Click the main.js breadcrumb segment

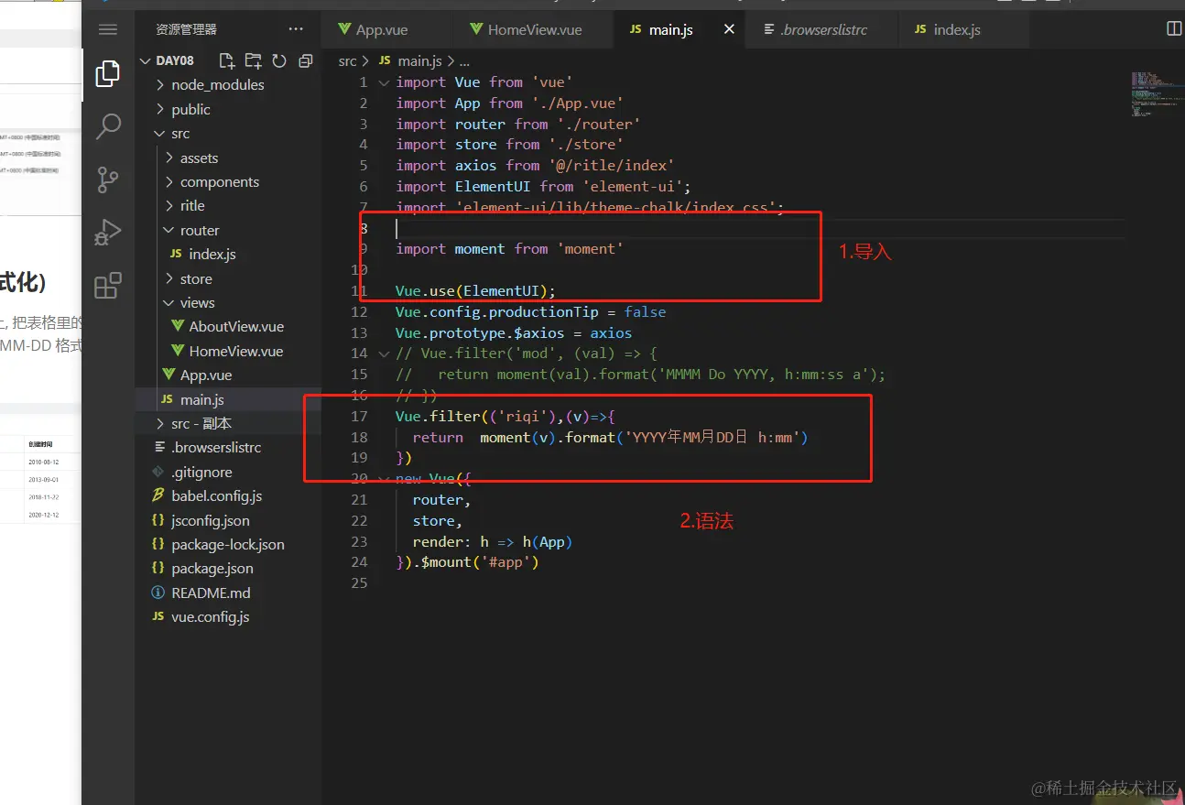pyautogui.click(x=419, y=60)
